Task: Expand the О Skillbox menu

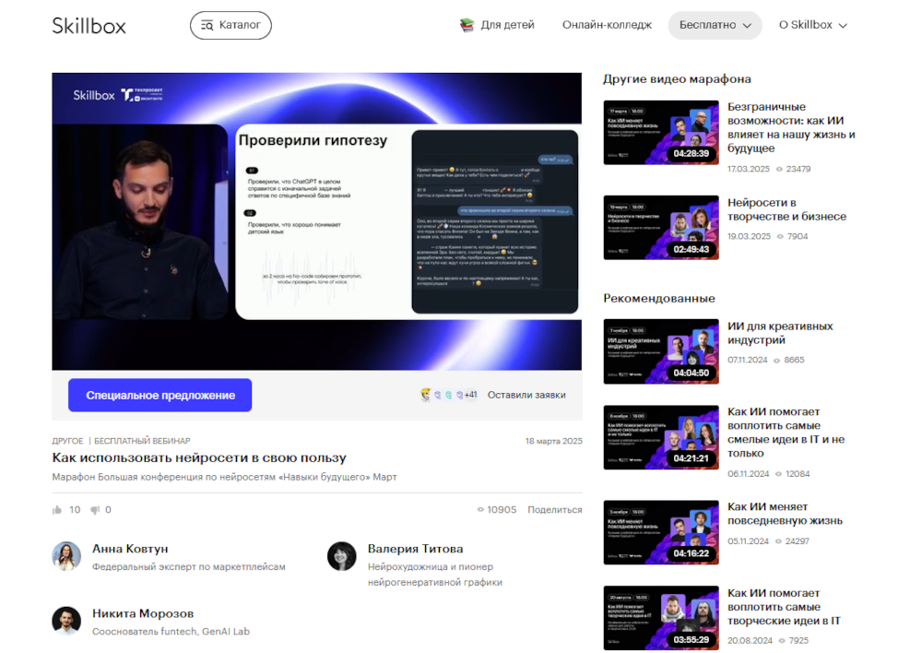Action: pos(813,25)
